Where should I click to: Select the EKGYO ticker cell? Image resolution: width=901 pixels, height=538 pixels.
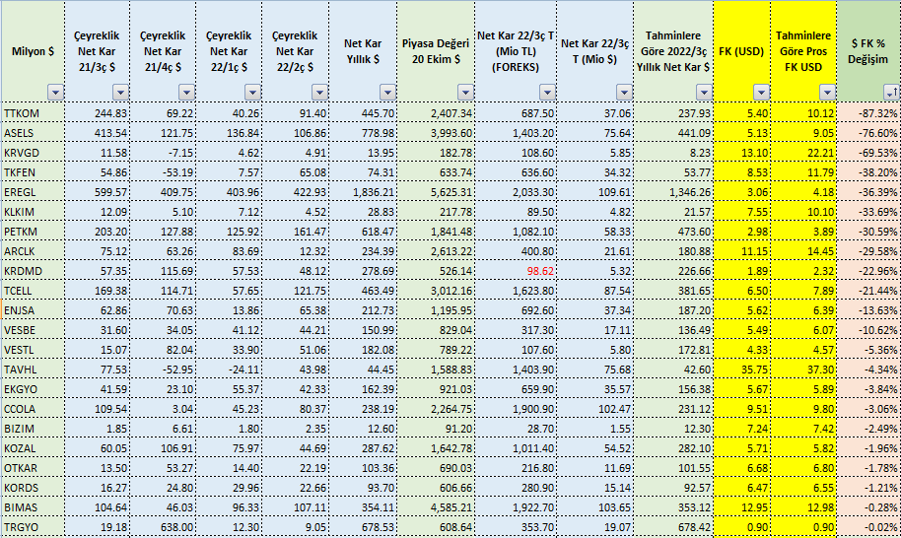point(33,389)
